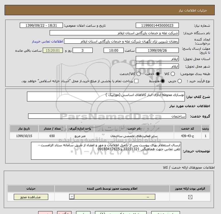Choose the متوسط purchase type radio
Viewport: 221px width, 214px height.
coord(163,81)
